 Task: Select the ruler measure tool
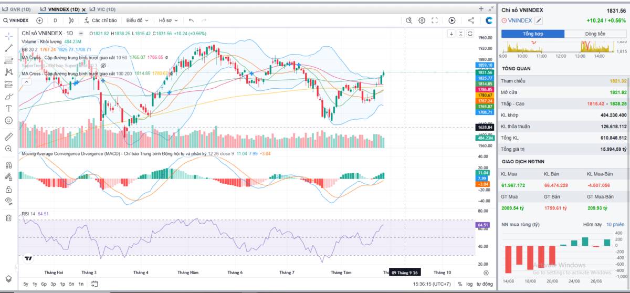[8, 137]
